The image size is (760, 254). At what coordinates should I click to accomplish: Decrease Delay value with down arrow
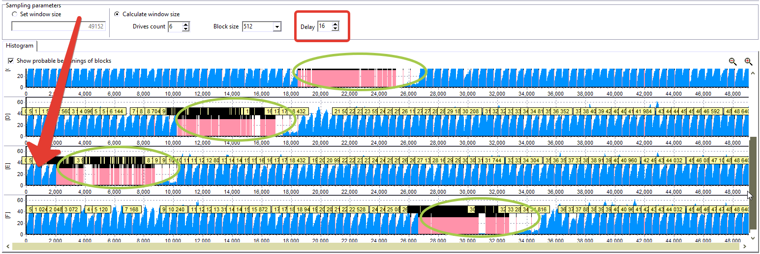coord(335,29)
